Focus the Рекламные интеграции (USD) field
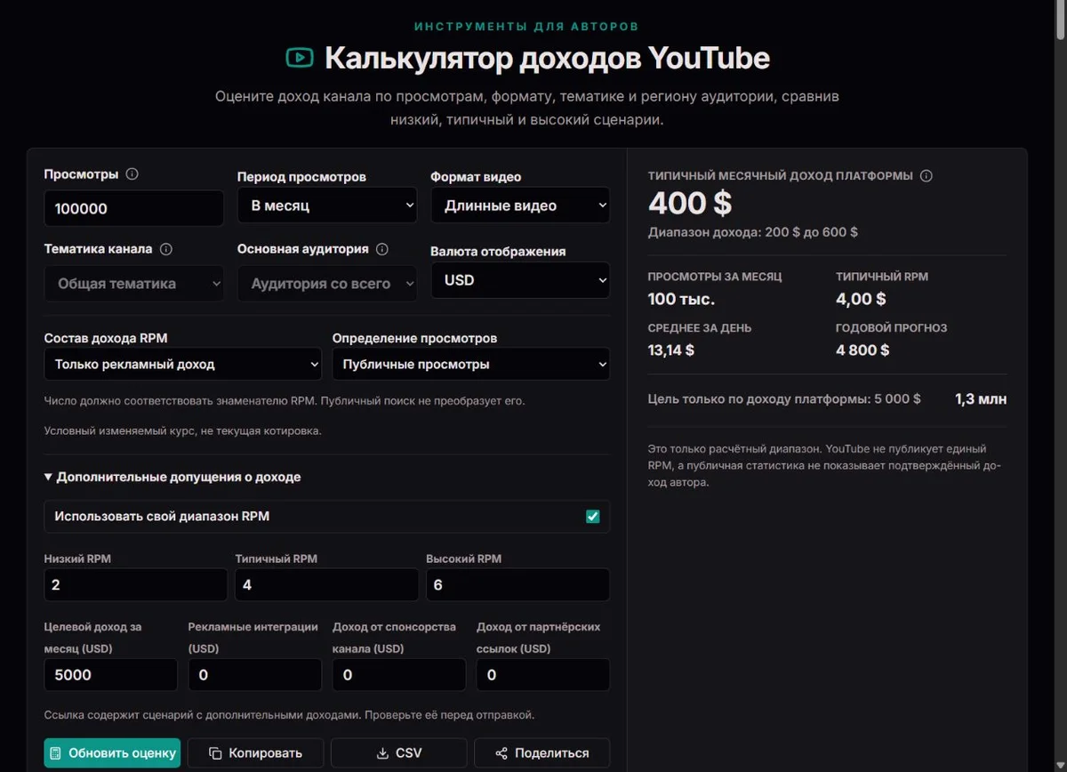This screenshot has height=772, width=1067. click(255, 675)
